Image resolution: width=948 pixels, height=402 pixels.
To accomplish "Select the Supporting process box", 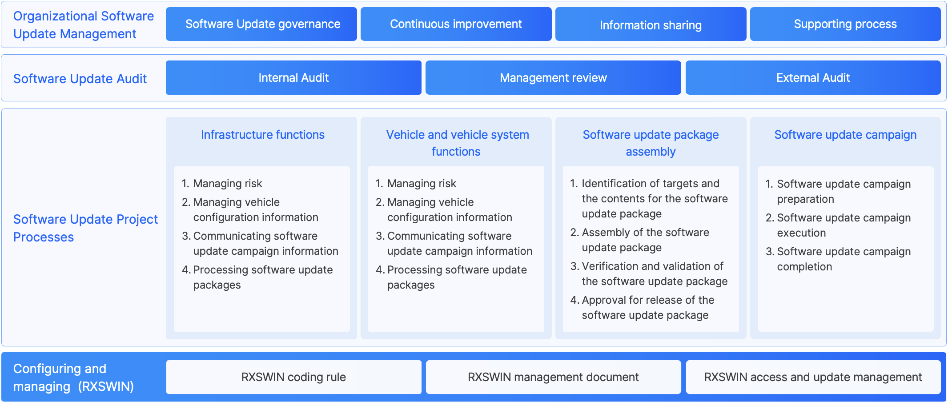I will click(x=844, y=24).
